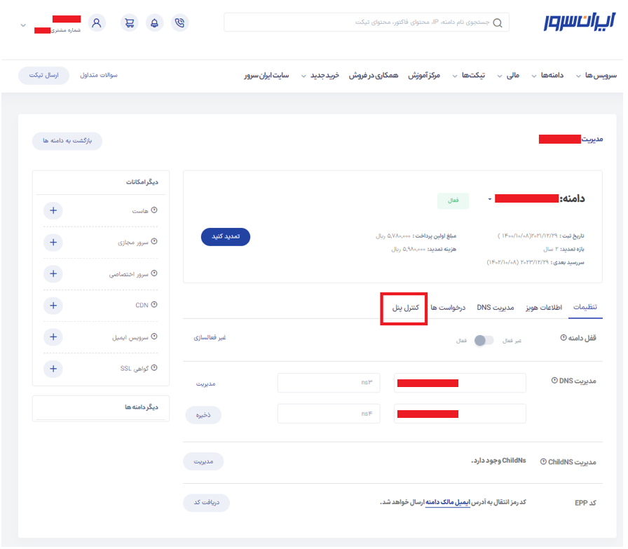Switch to the کنترل پنل tab

pyautogui.click(x=404, y=308)
